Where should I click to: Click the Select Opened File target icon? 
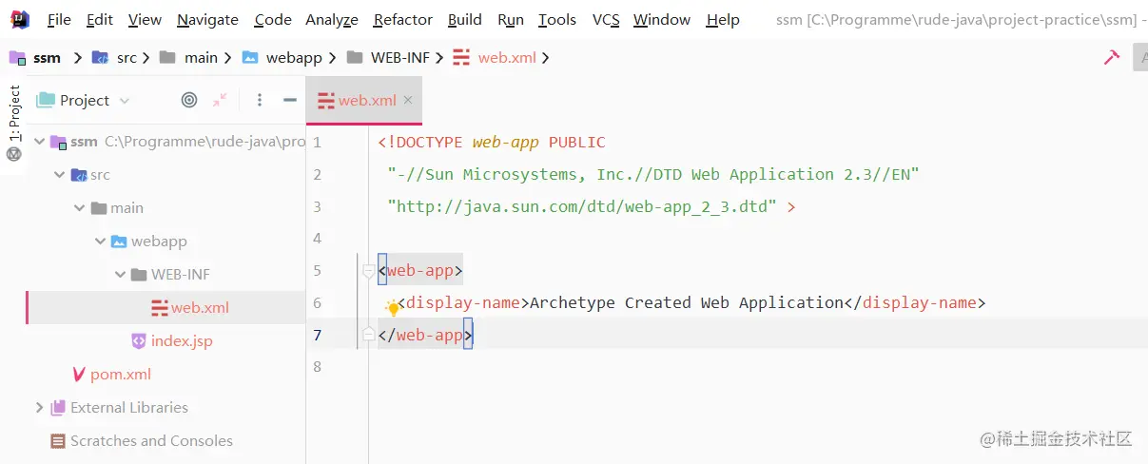tap(189, 100)
